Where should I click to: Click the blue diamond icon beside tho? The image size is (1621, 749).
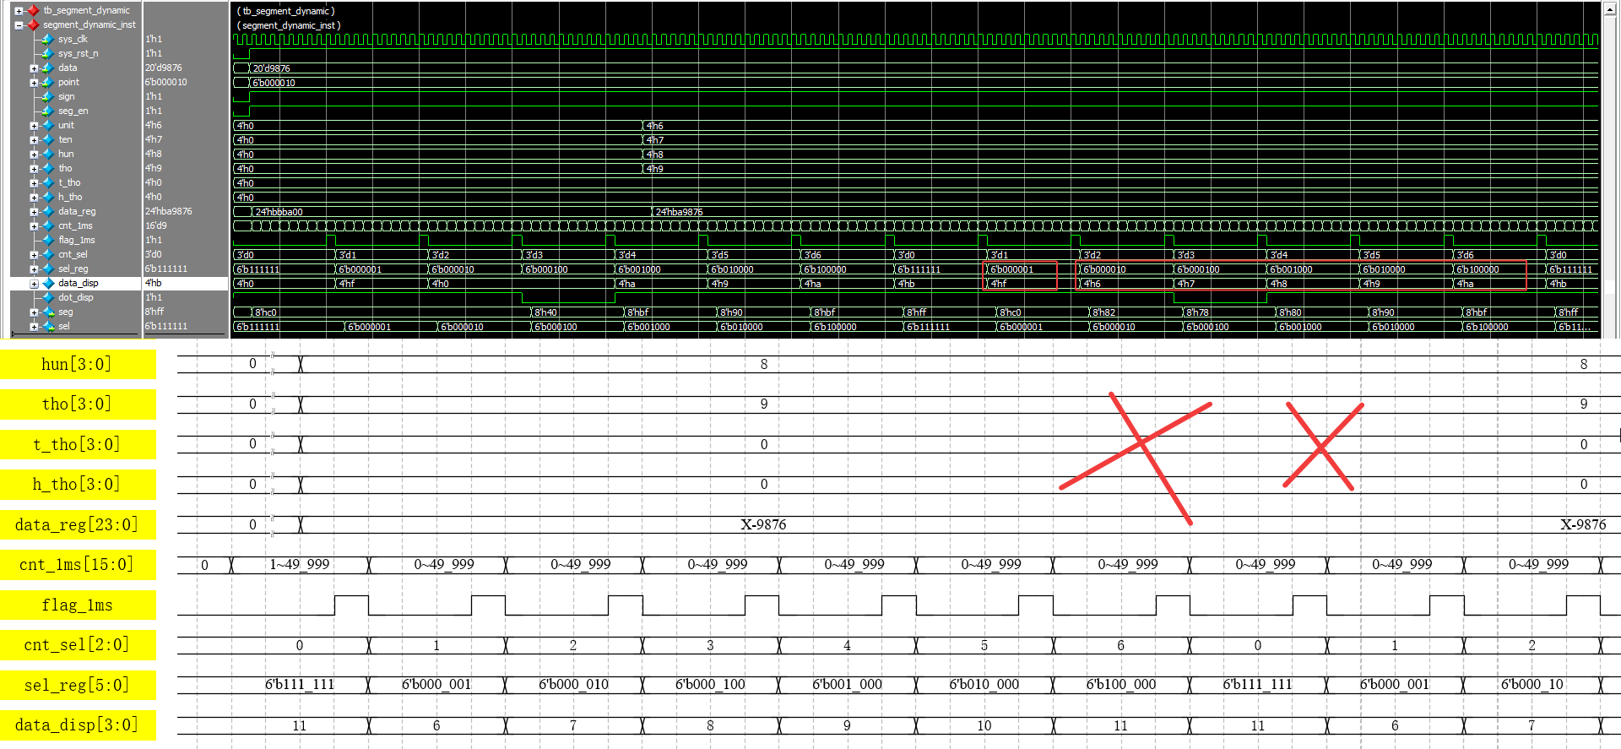(x=48, y=168)
